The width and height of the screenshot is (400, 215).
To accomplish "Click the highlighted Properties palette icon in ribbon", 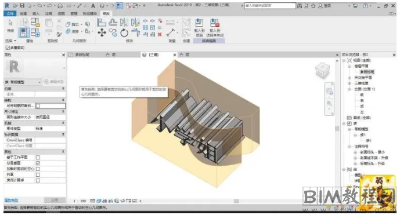I will coord(24,33).
